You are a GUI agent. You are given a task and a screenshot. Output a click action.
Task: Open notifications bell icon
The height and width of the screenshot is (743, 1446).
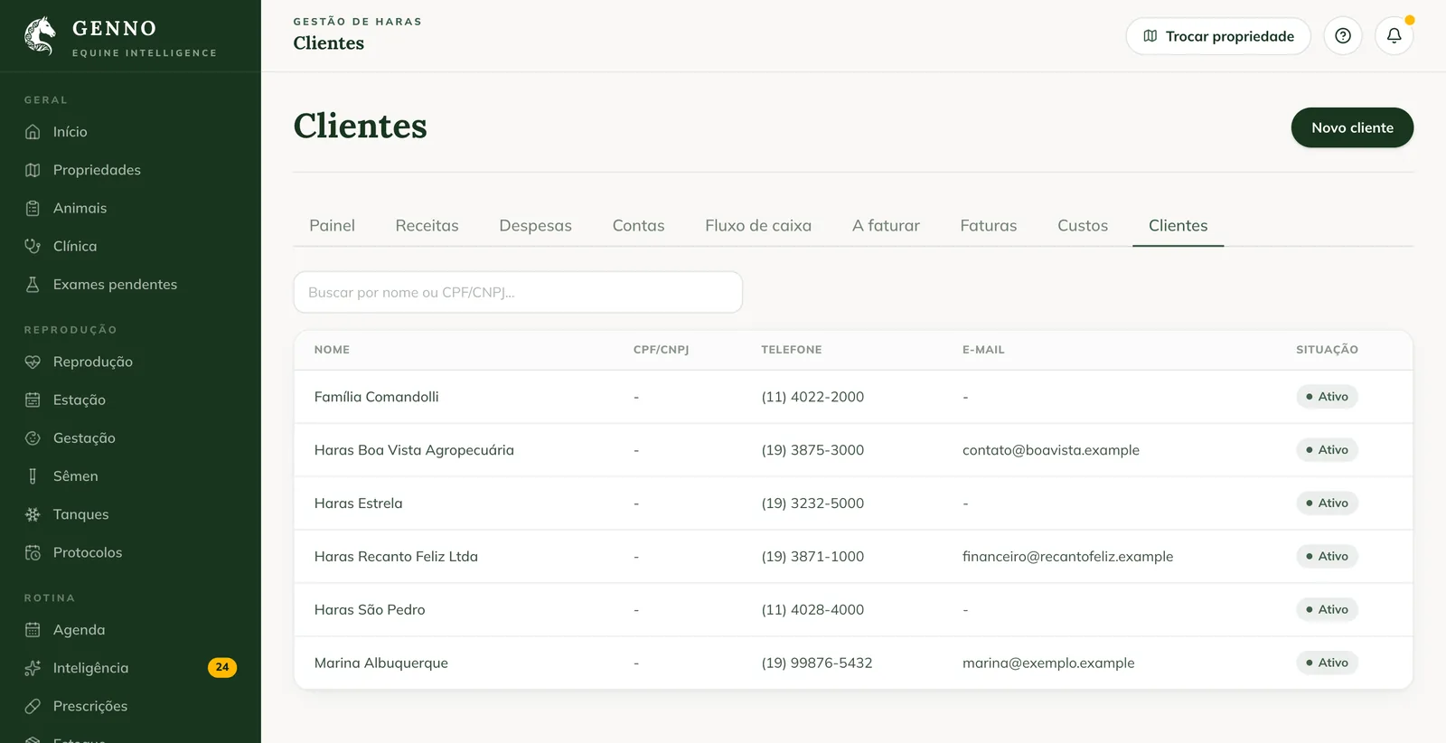[x=1394, y=36]
